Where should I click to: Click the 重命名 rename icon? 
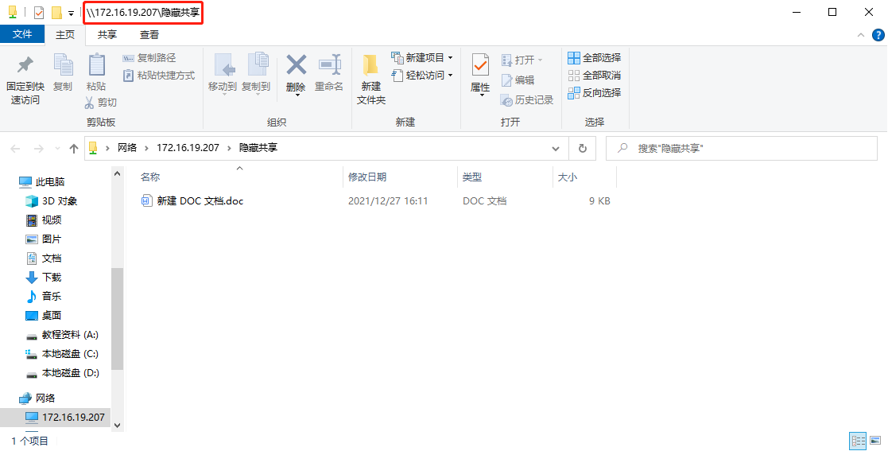[x=329, y=65]
